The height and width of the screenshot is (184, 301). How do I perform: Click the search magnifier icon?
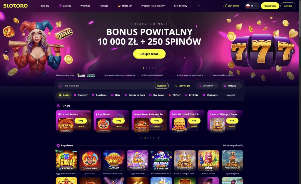coord(60,86)
